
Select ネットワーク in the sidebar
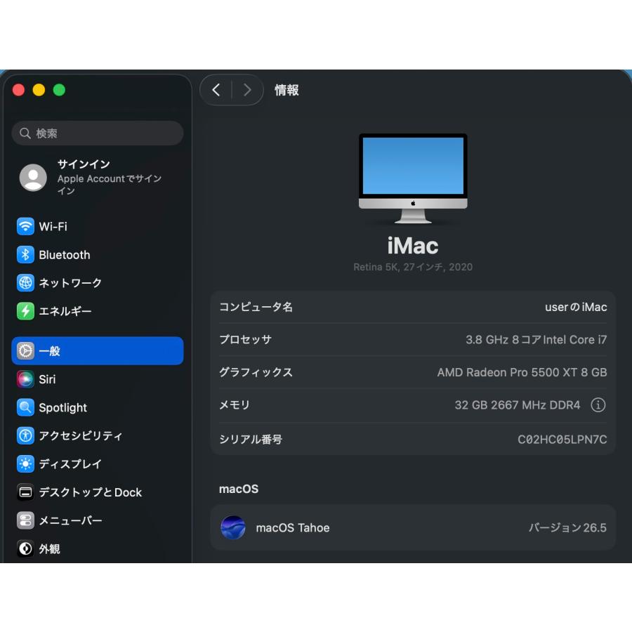98,282
